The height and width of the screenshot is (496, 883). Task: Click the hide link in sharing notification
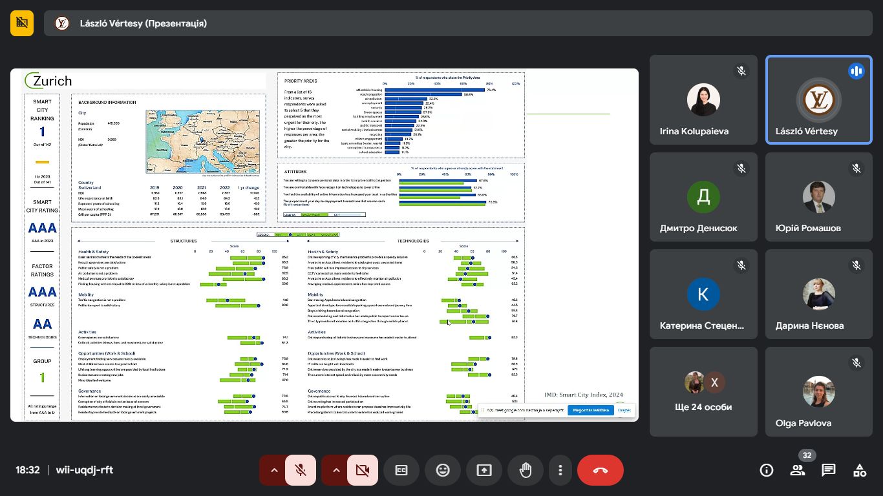[624, 410]
